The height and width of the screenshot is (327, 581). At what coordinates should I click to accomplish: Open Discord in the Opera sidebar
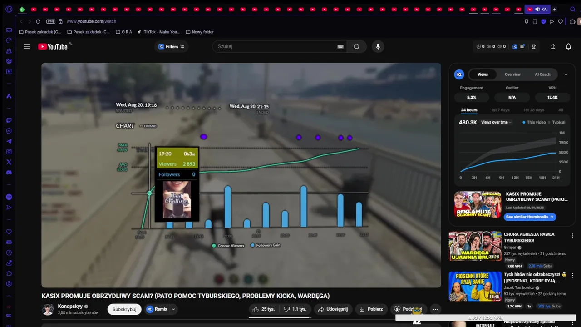9,173
